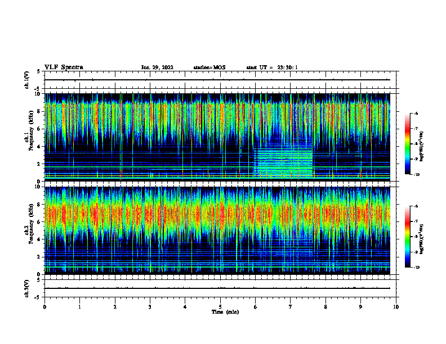Click the ch.1 spectrogram color scale bar
This screenshot has width=446, height=344.
point(407,144)
